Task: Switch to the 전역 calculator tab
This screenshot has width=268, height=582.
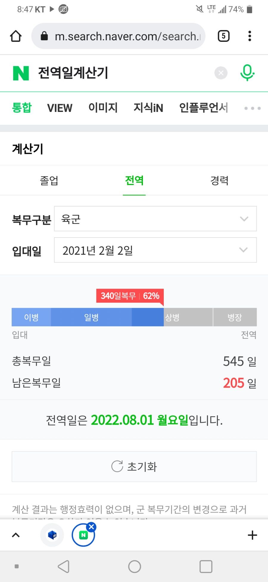Action: click(x=134, y=181)
